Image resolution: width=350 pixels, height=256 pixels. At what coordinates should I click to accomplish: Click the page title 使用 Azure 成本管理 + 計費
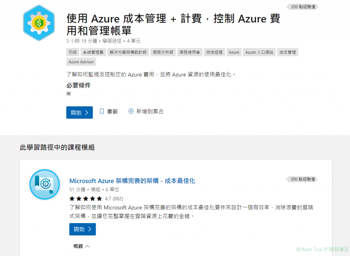pos(173,25)
